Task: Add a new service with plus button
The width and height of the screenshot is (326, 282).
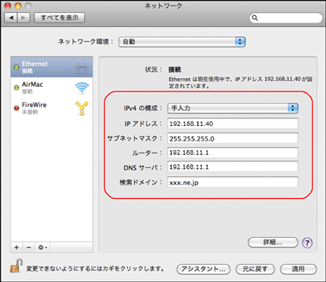Action: click(16, 247)
